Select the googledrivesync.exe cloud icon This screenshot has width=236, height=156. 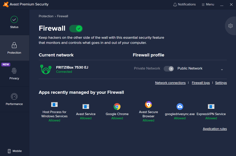click(x=180, y=106)
